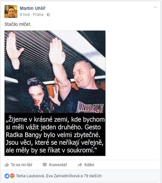Click the blue like reaction icon
This screenshot has width=162, height=183.
pyautogui.click(x=7, y=176)
